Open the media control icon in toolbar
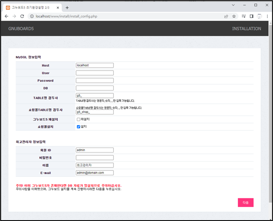This screenshot has height=221, width=273. [243, 16]
